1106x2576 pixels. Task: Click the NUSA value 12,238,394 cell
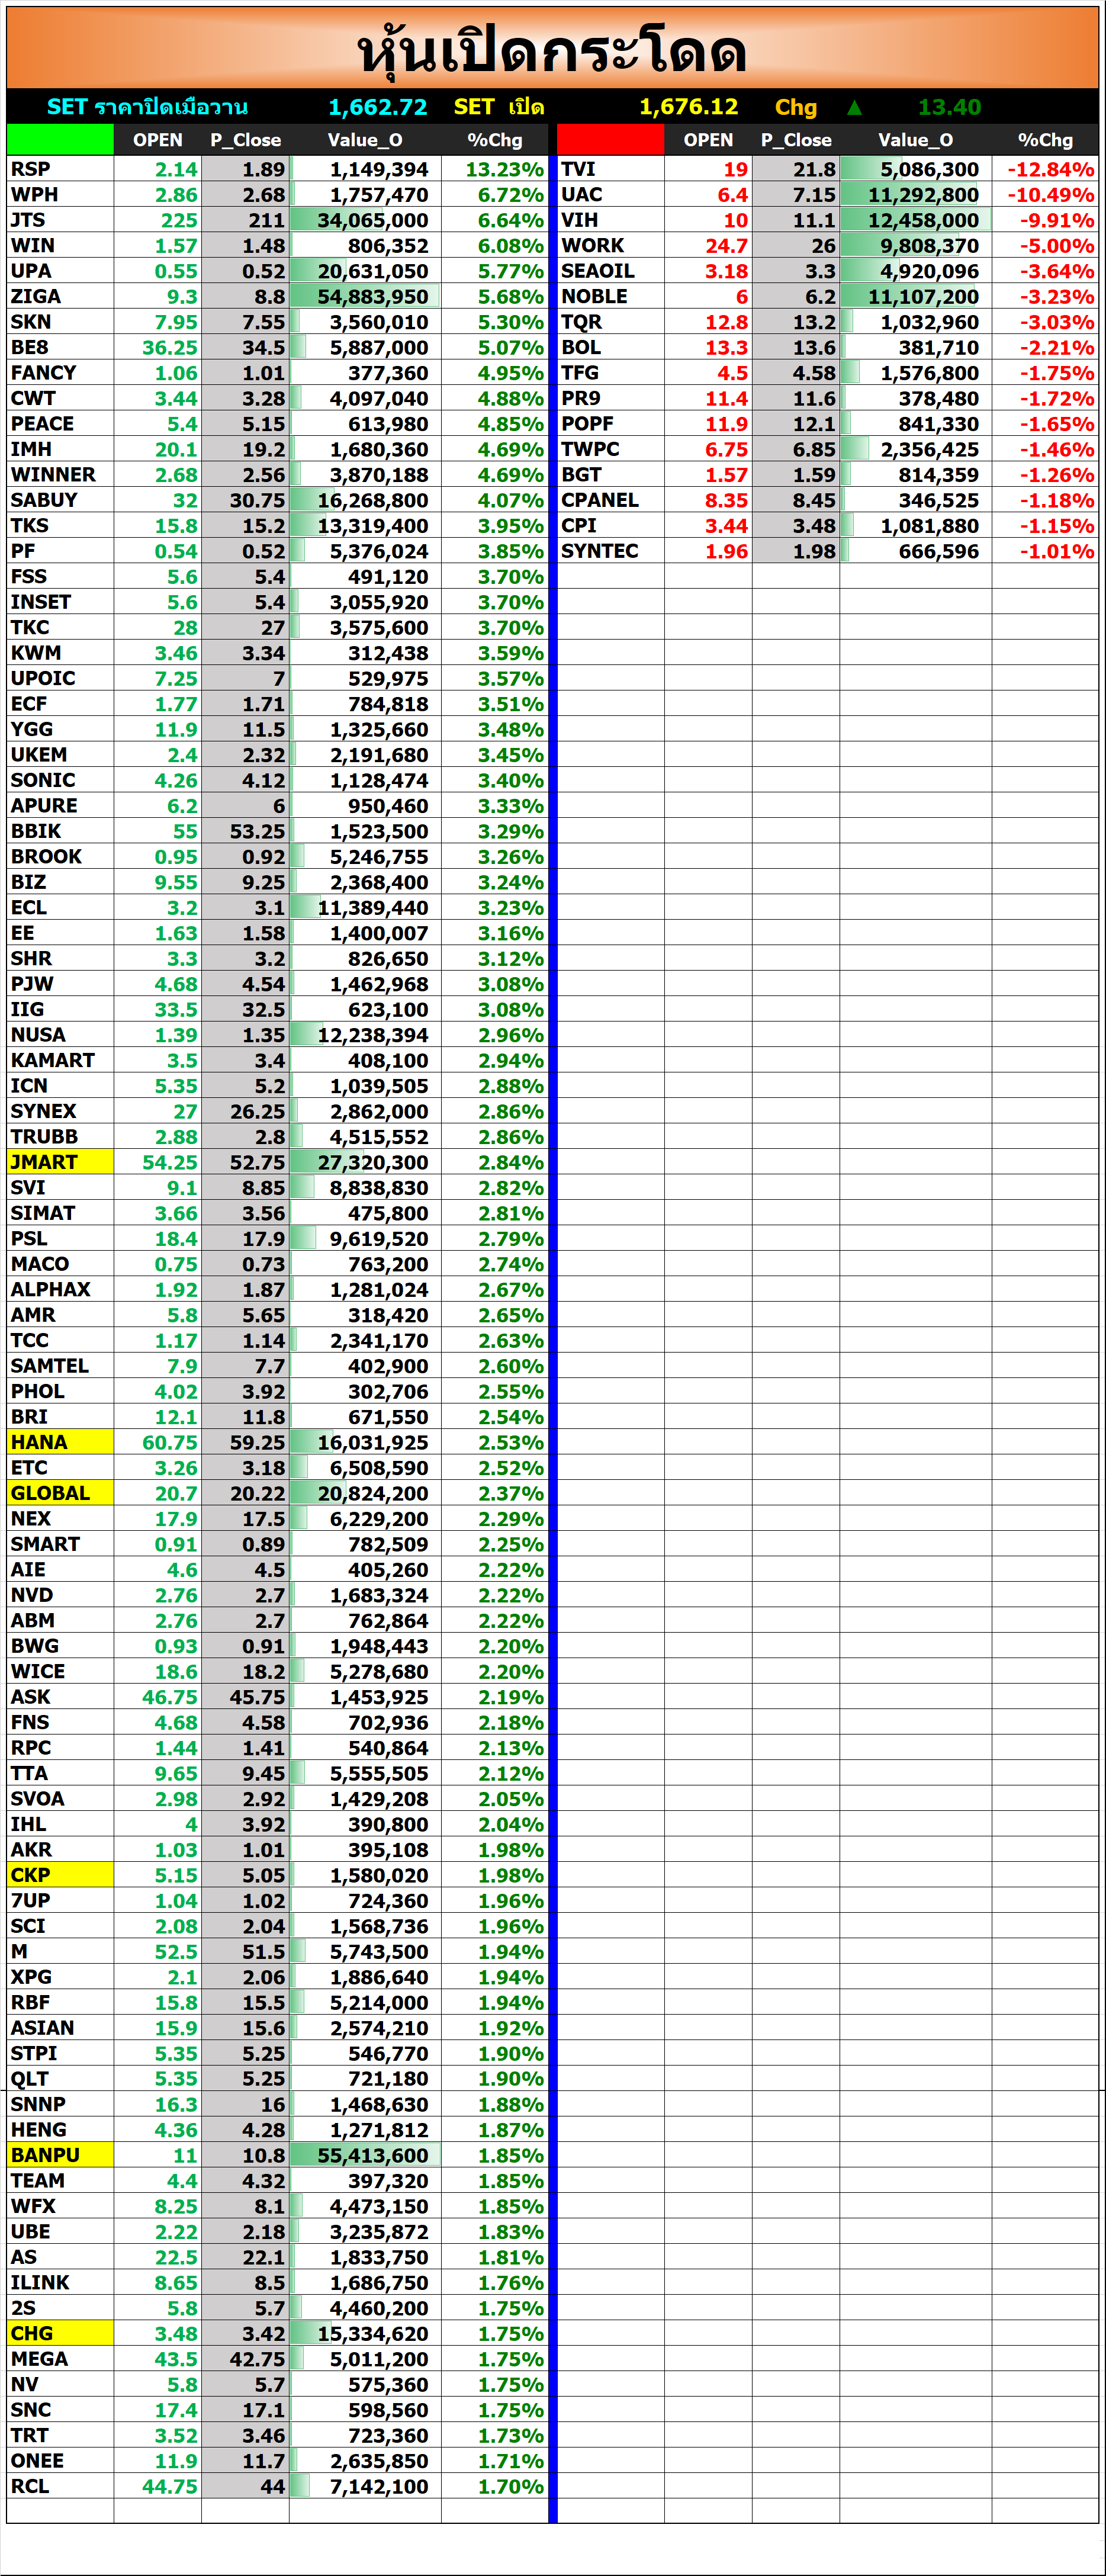365,1035
